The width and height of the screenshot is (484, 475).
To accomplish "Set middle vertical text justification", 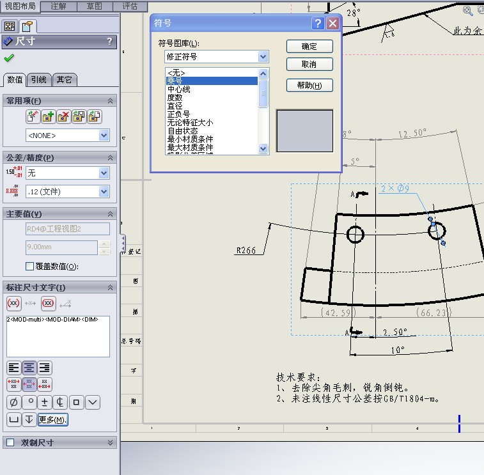I will tap(29, 384).
